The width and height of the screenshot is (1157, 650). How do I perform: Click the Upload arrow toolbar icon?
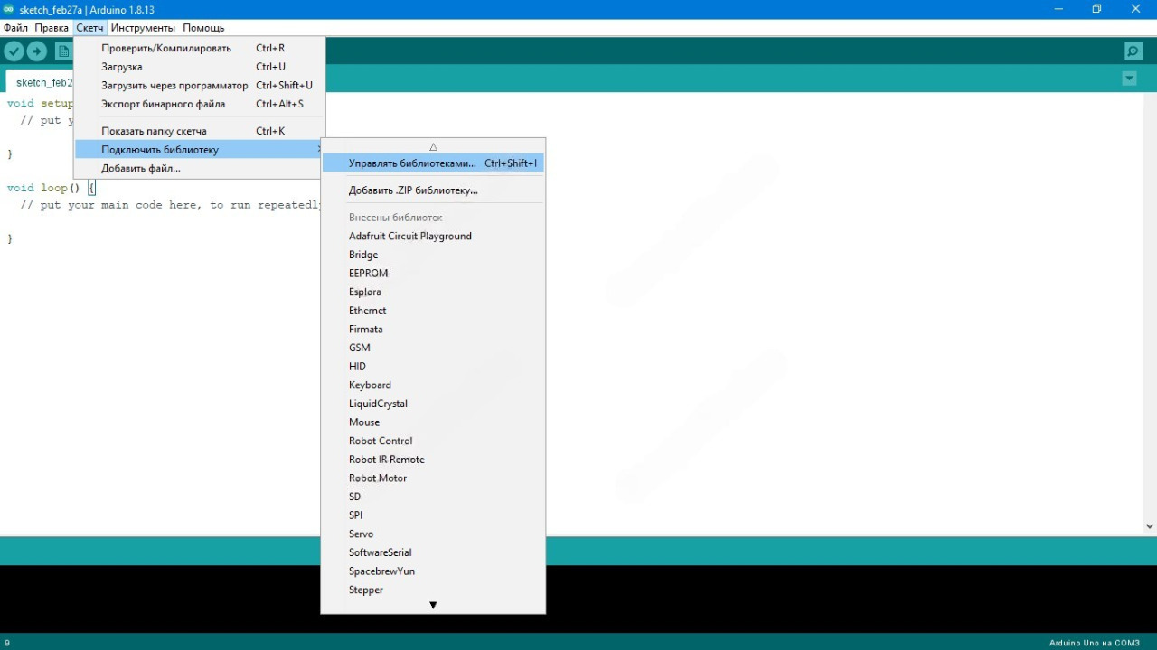[x=37, y=51]
